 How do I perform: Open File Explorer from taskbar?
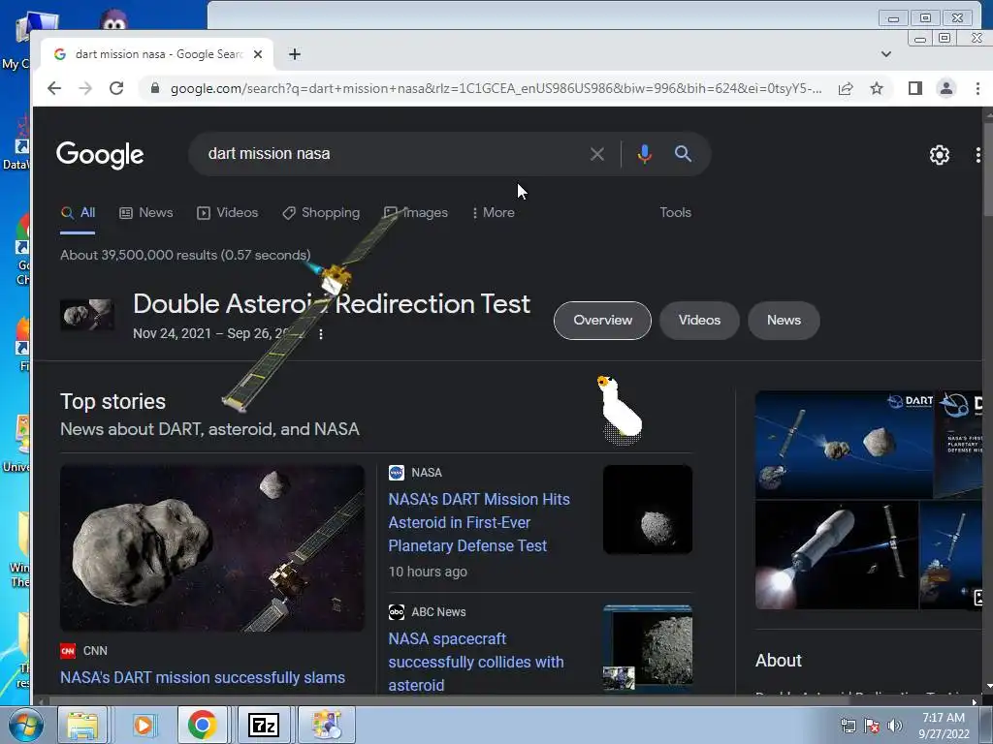(x=83, y=725)
